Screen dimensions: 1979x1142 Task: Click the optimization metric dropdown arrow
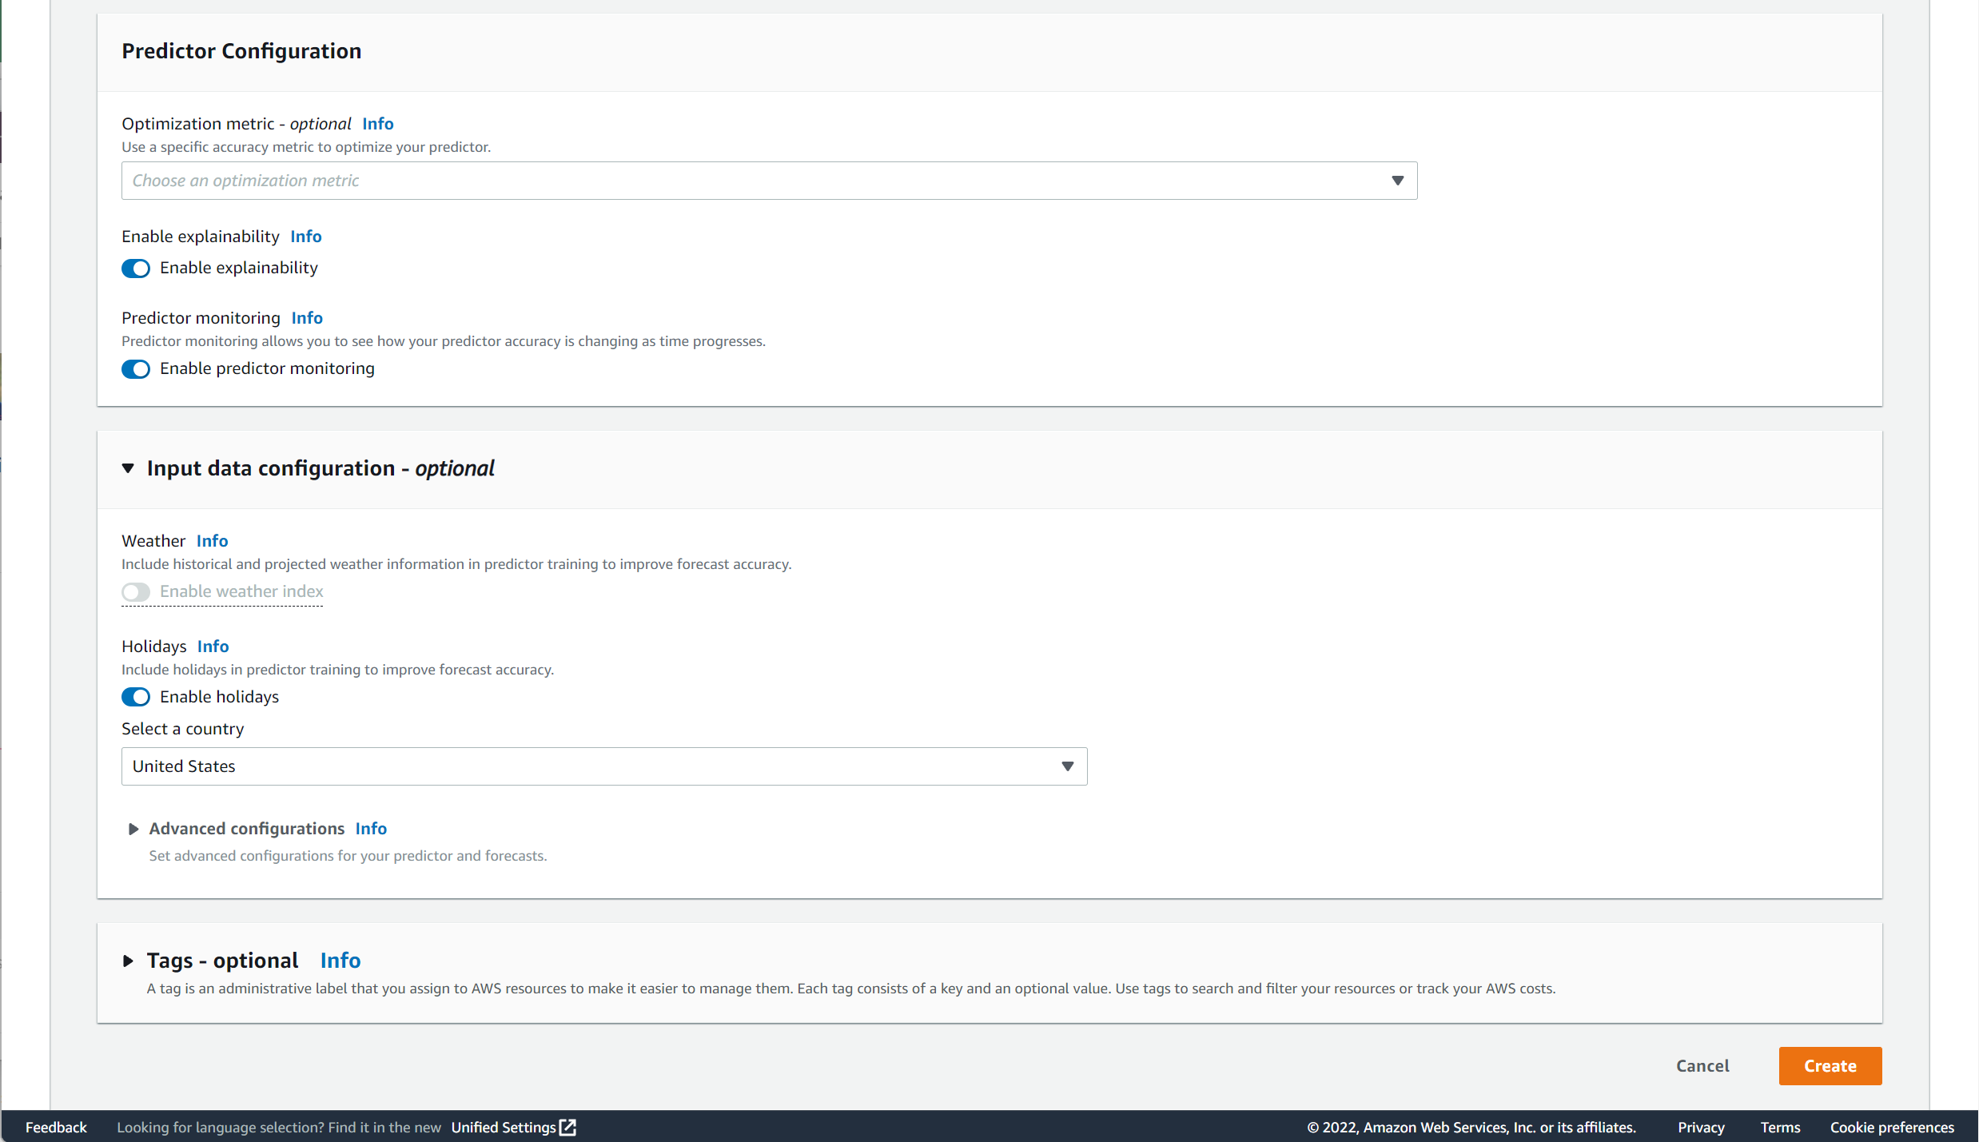point(1397,181)
